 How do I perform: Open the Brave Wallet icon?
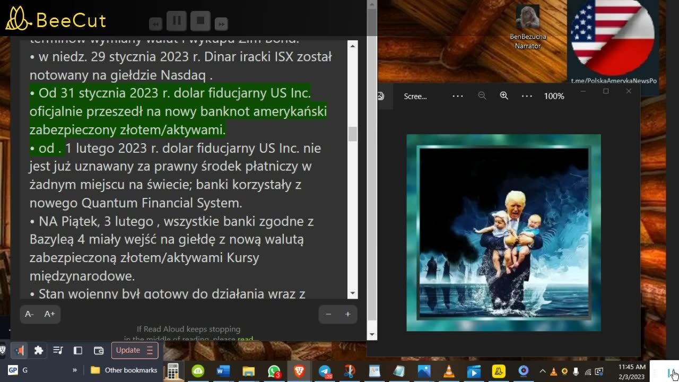coord(98,350)
